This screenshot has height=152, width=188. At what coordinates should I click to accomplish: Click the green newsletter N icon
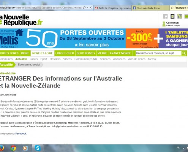tap(180, 16)
